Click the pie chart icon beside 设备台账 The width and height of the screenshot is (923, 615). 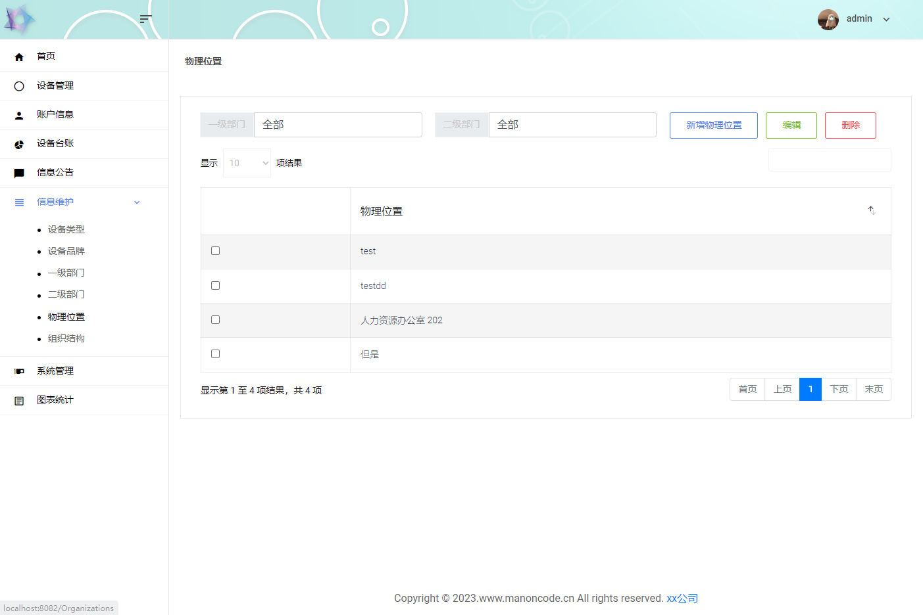(19, 144)
